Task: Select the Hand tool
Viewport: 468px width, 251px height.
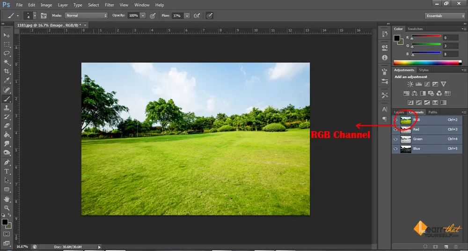Action: (7, 199)
